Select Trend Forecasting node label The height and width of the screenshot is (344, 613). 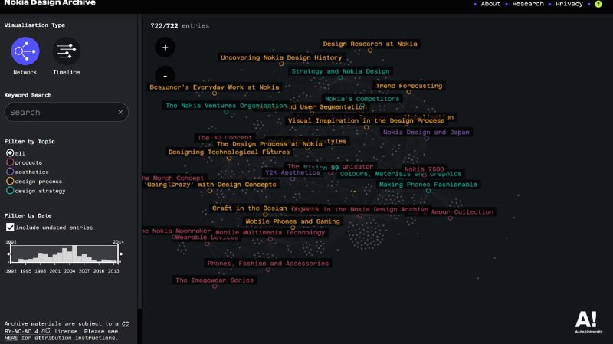pos(409,86)
